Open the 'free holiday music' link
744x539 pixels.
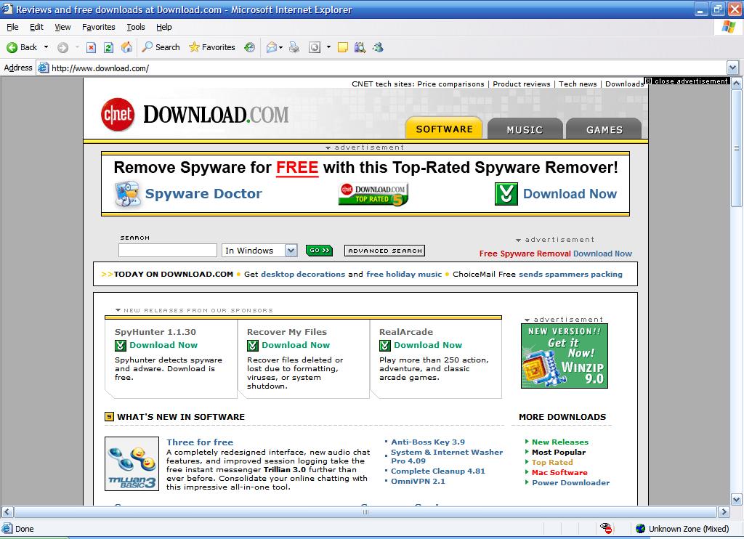(404, 274)
